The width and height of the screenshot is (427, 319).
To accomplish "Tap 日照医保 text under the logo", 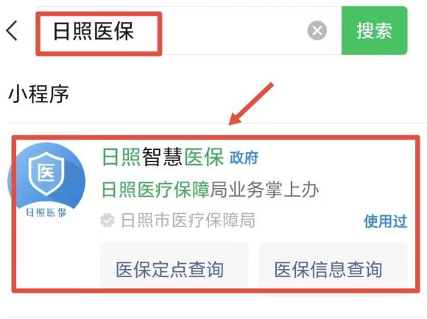I will [46, 213].
